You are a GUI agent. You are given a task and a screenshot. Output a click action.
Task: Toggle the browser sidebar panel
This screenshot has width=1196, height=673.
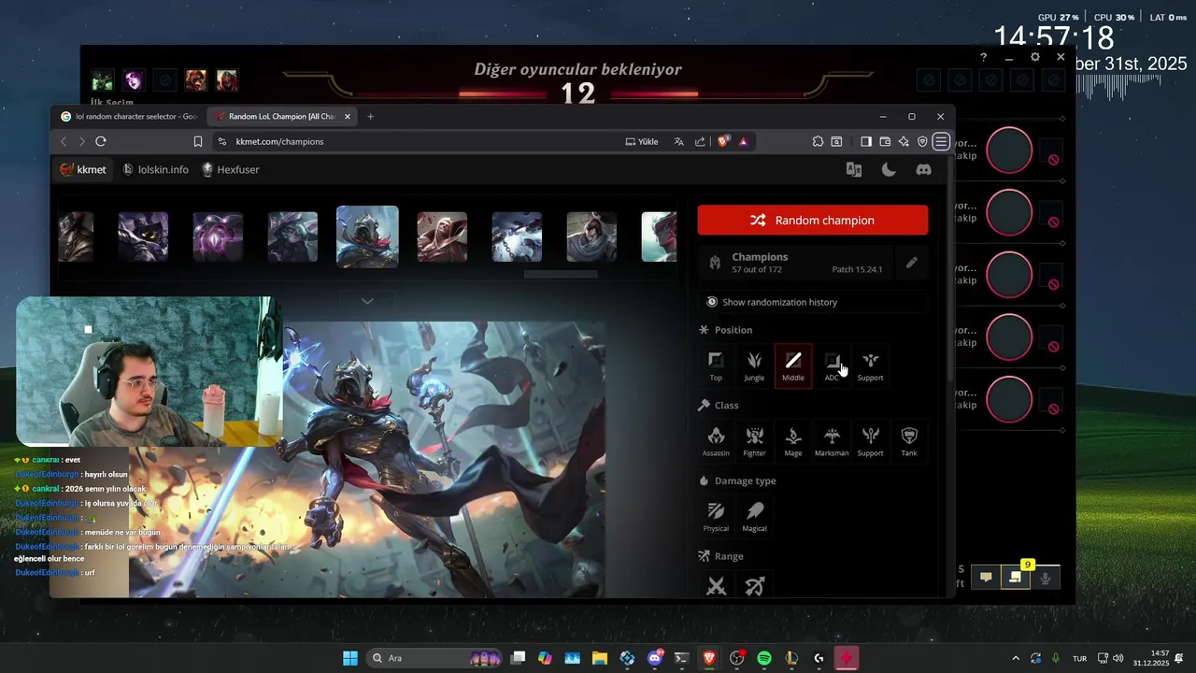[x=866, y=141]
